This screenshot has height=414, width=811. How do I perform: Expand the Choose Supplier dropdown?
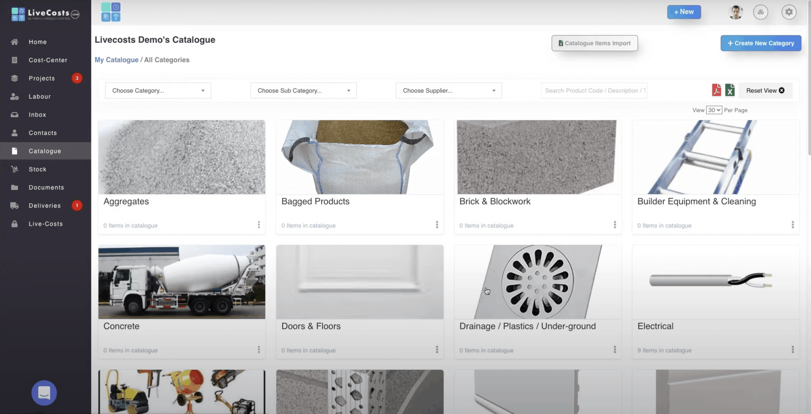pos(449,91)
